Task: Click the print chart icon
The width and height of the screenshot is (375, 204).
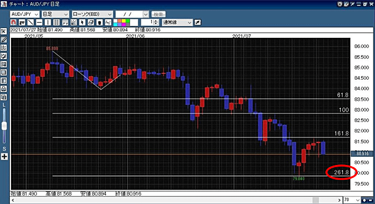Action: tap(4, 89)
